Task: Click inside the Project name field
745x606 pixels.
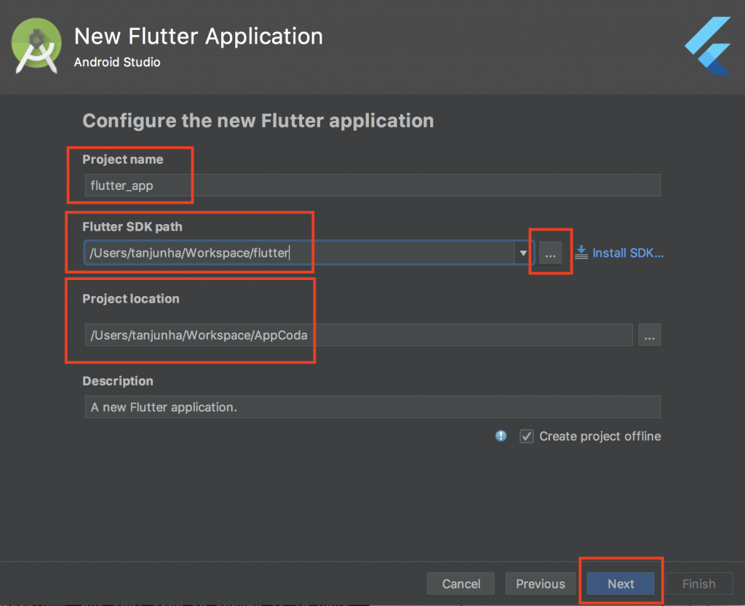Action: pos(291,185)
